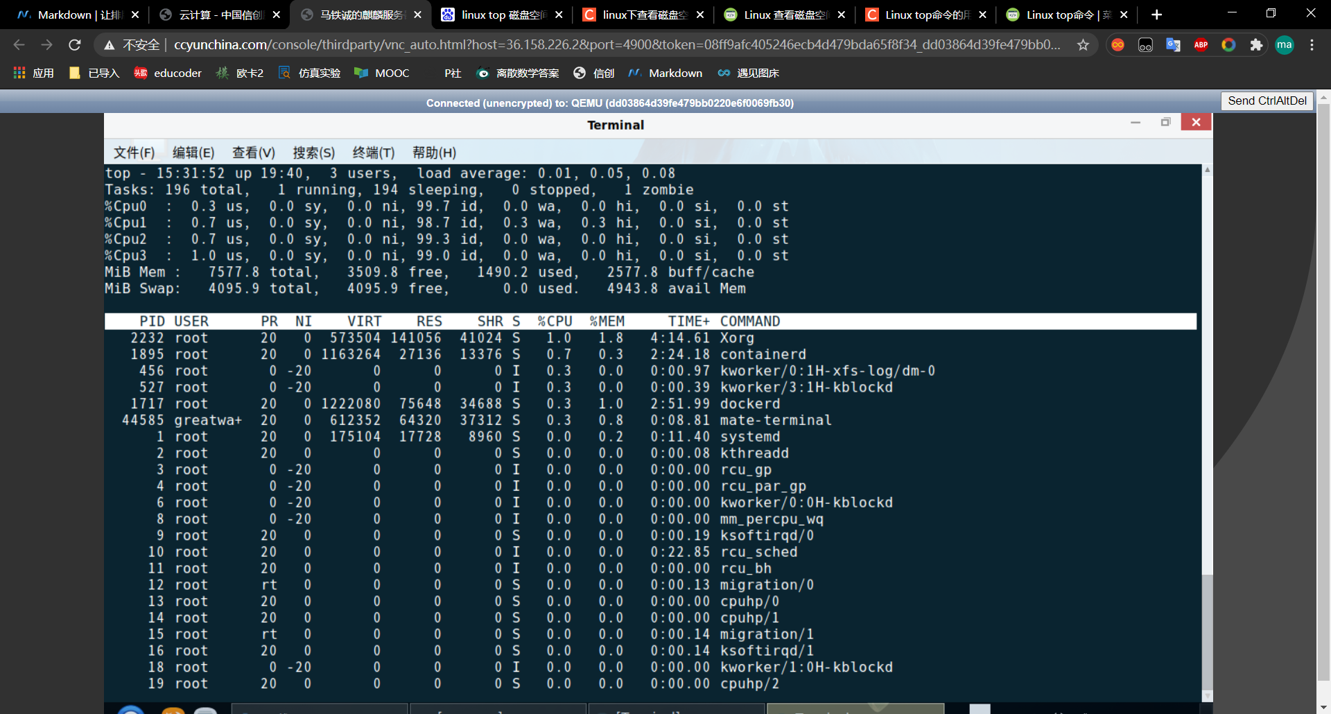Open the 信创 bookmark

pos(594,73)
